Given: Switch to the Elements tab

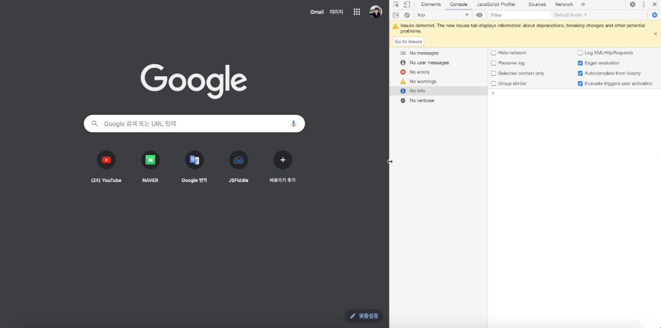Looking at the screenshot, I should coord(431,5).
